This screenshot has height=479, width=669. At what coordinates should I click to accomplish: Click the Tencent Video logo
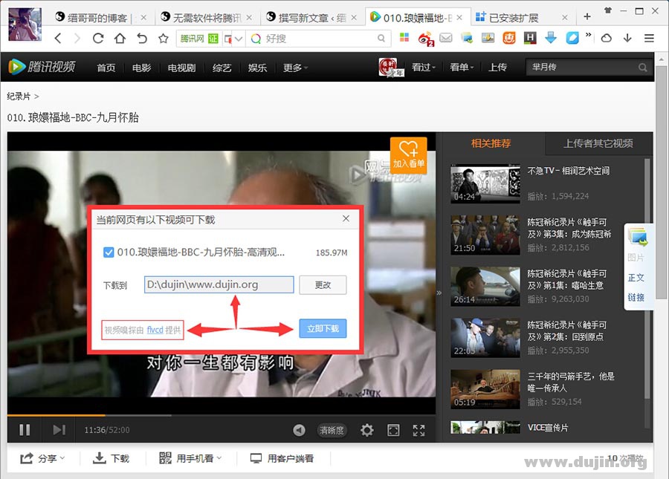pyautogui.click(x=42, y=67)
